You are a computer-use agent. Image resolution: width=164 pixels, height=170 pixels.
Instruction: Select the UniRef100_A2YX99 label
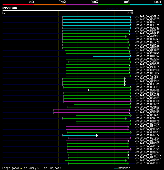pyautogui.click(x=147, y=124)
